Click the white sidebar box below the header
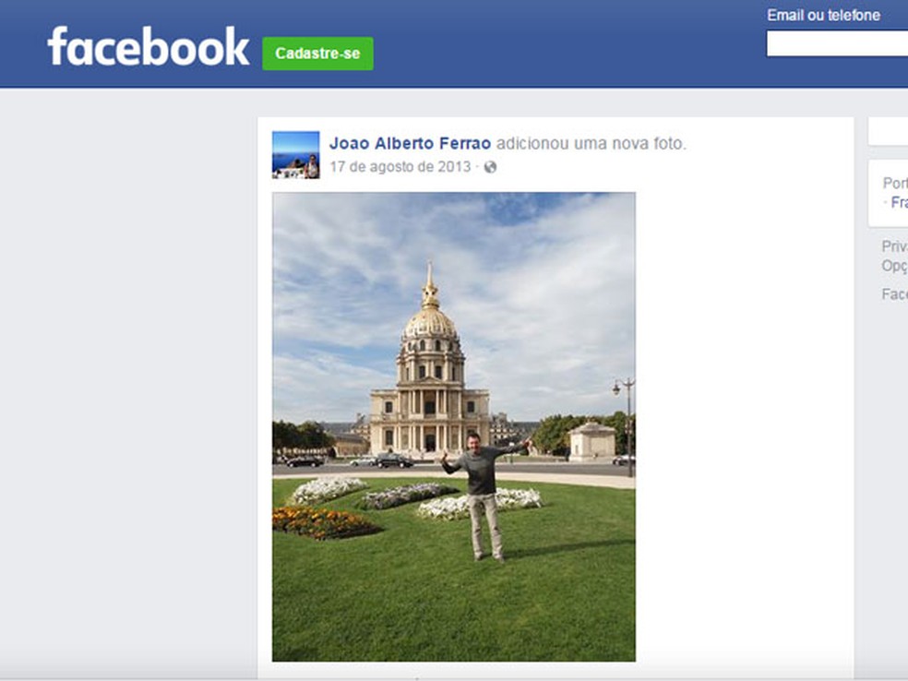908x681 pixels. point(888,129)
